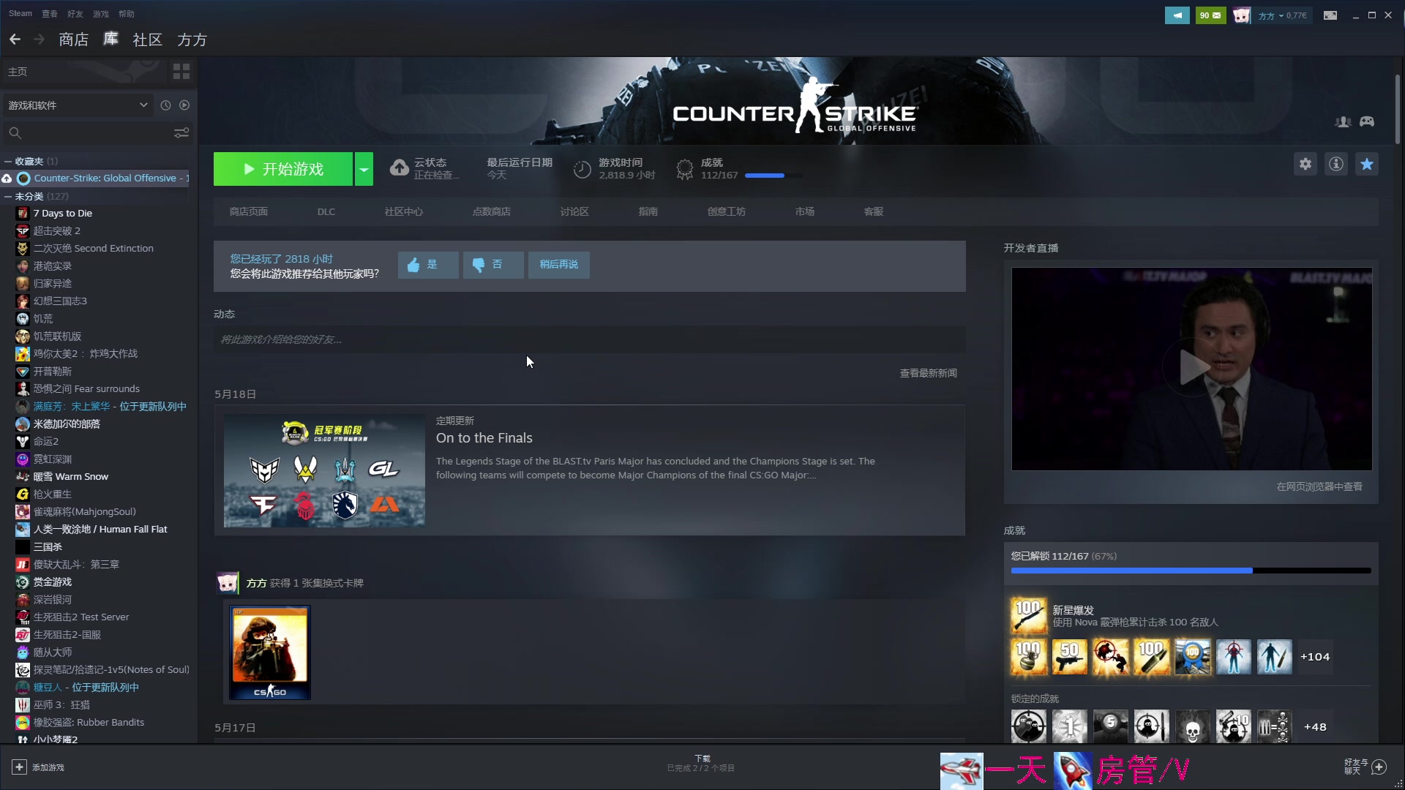
Task: Open the inbox with 90 notifications
Action: [1210, 15]
